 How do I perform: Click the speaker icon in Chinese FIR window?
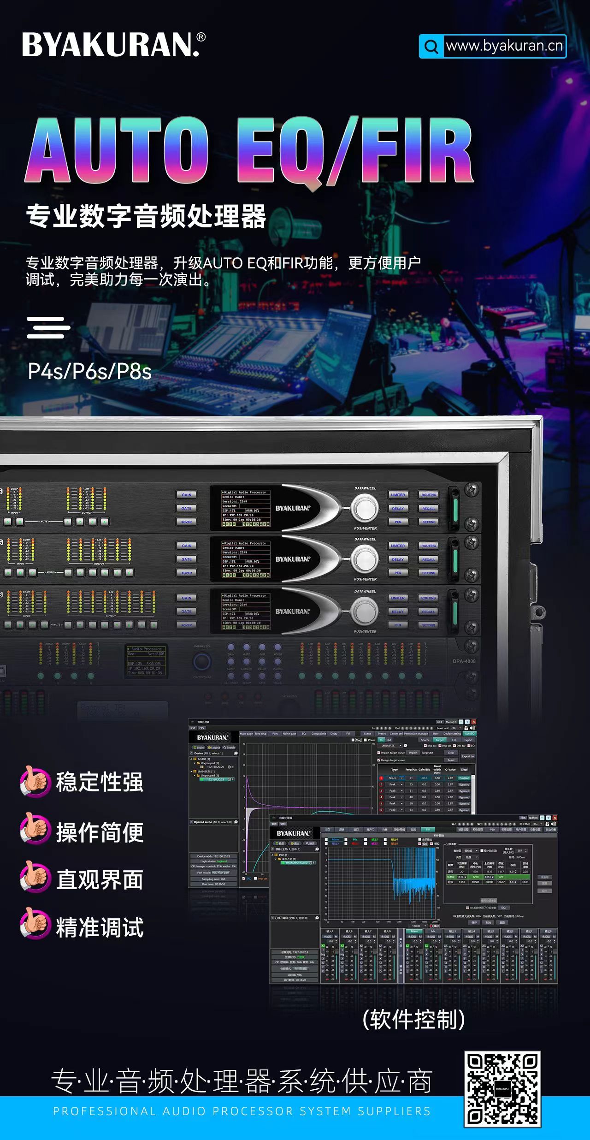pyautogui.click(x=554, y=824)
